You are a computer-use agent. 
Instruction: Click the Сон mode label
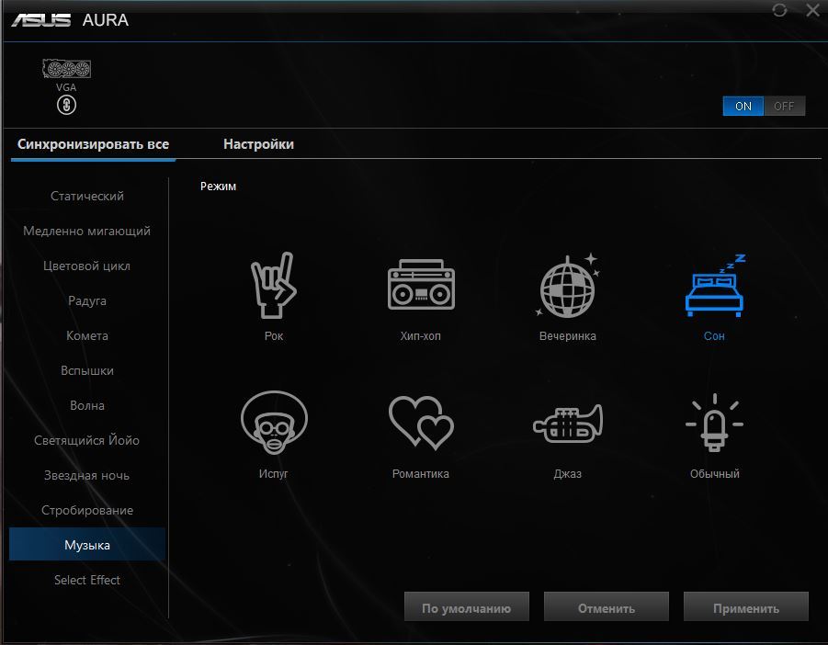(714, 335)
